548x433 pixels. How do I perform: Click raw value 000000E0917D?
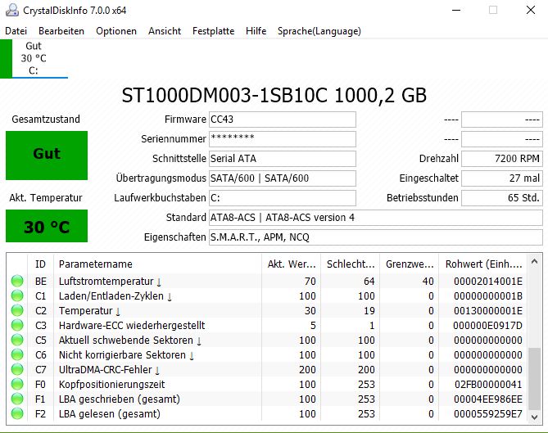pyautogui.click(x=488, y=326)
